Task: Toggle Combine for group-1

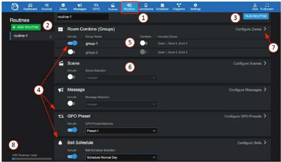Action: click(x=144, y=43)
